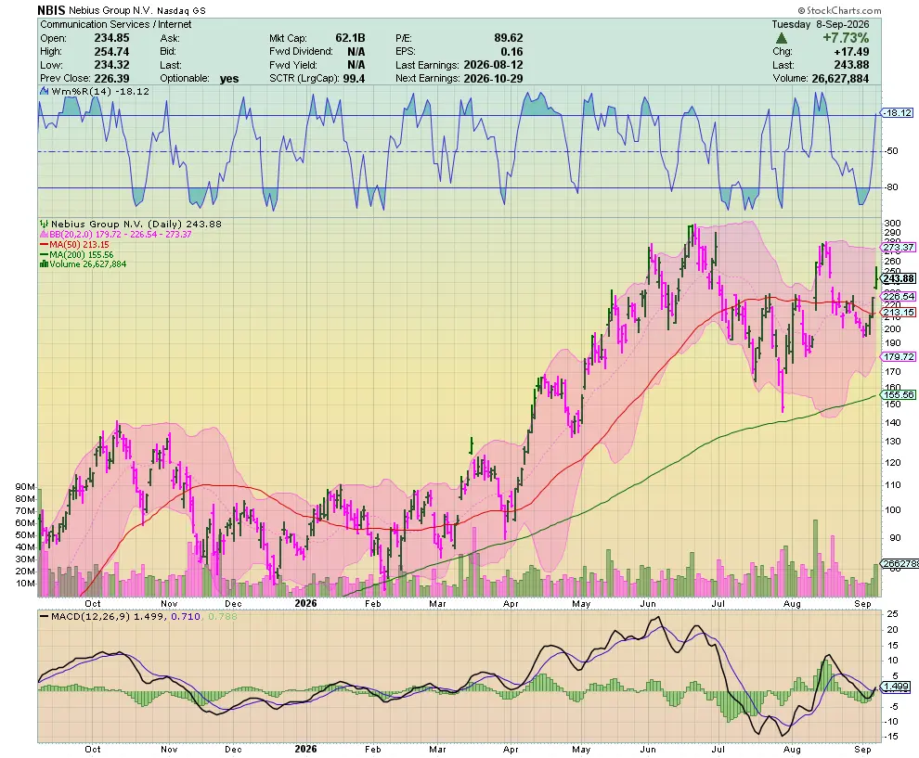Select the NBIS ticker symbol in the header
This screenshot has width=919, height=758.
(52, 10)
